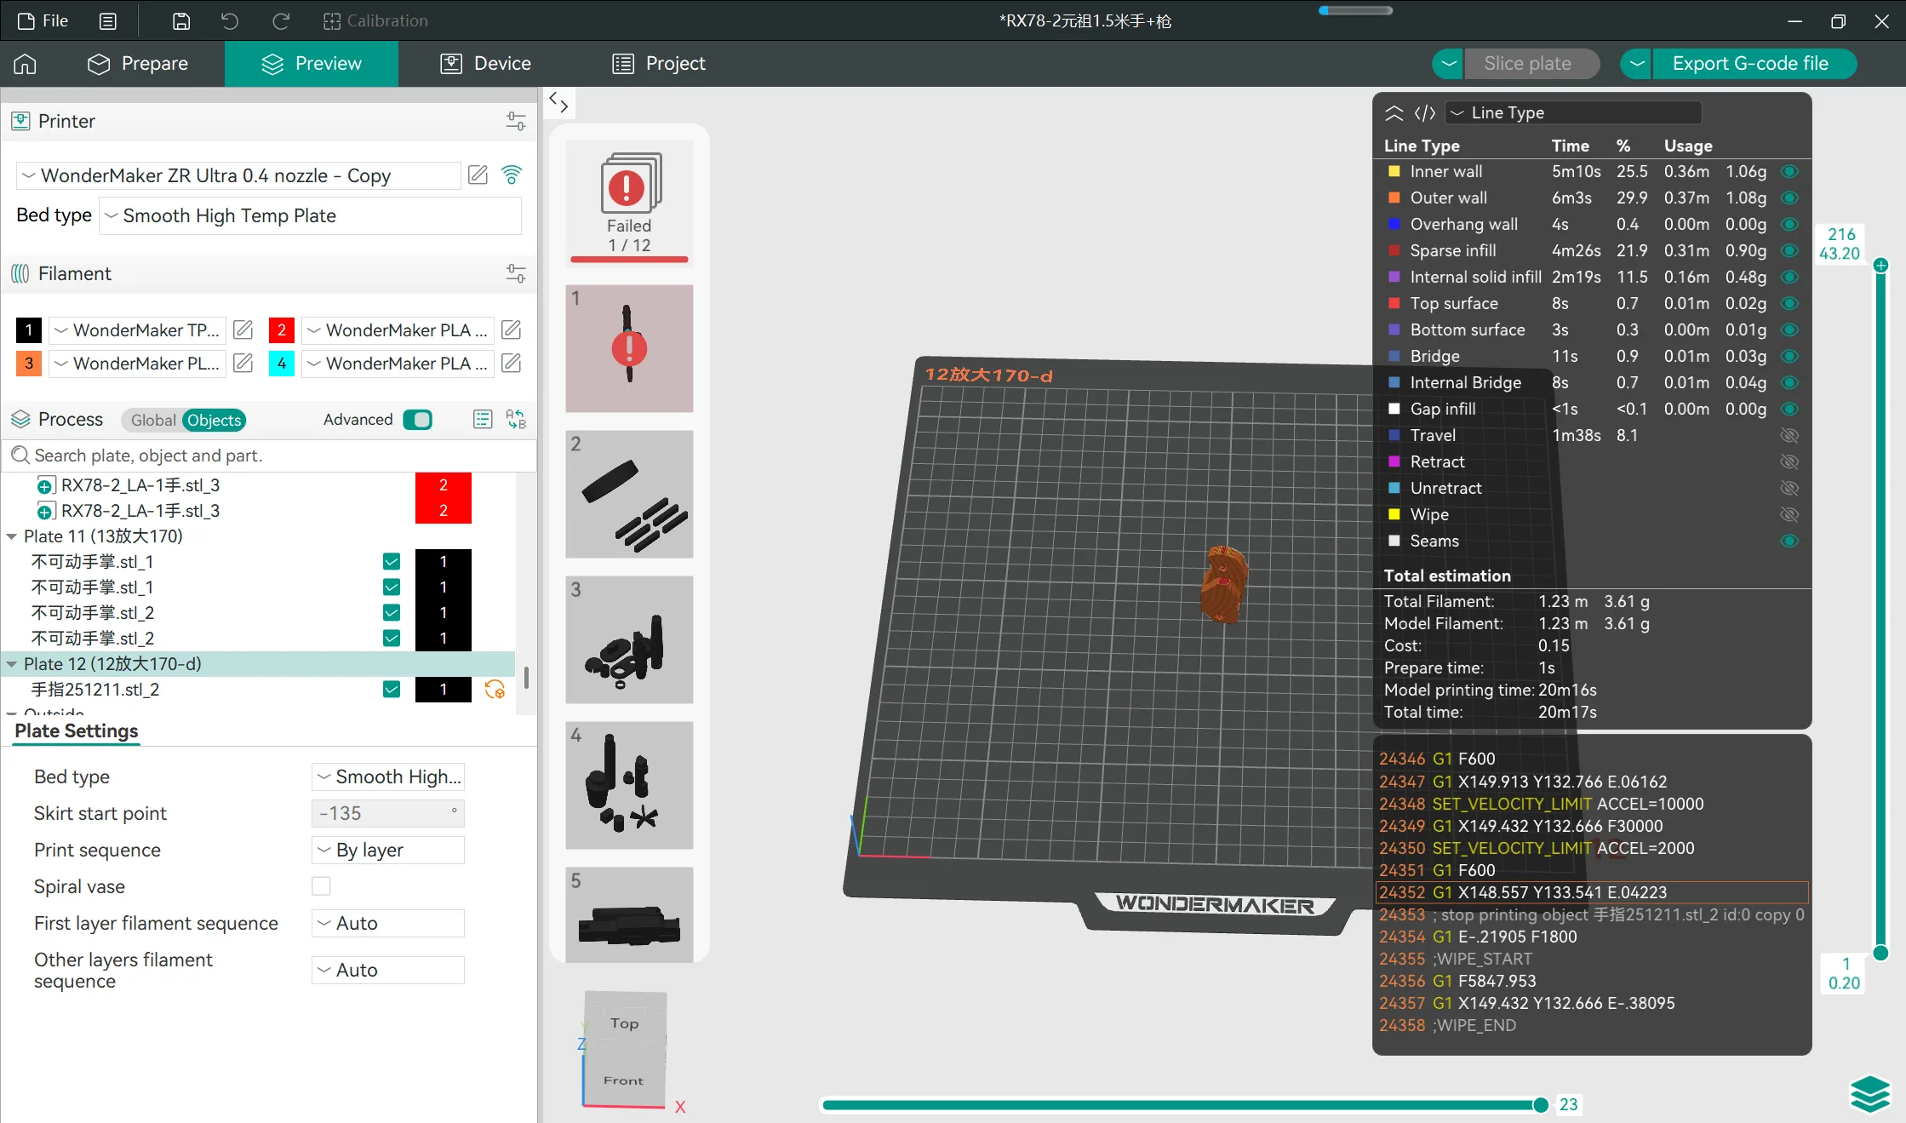Click the printer Wi-Fi connection icon
1906x1123 pixels.
click(512, 175)
